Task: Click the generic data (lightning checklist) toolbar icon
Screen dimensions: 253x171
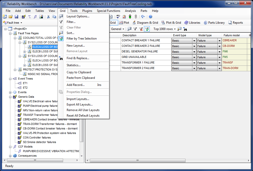Action: point(24,17)
